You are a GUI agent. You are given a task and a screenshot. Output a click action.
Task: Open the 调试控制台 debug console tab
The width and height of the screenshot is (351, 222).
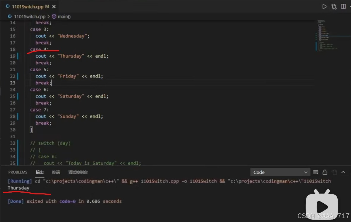coord(78,172)
